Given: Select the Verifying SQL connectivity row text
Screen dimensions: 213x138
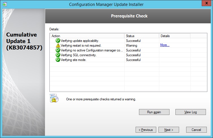Looking at the screenshot, I should (x=79, y=55).
